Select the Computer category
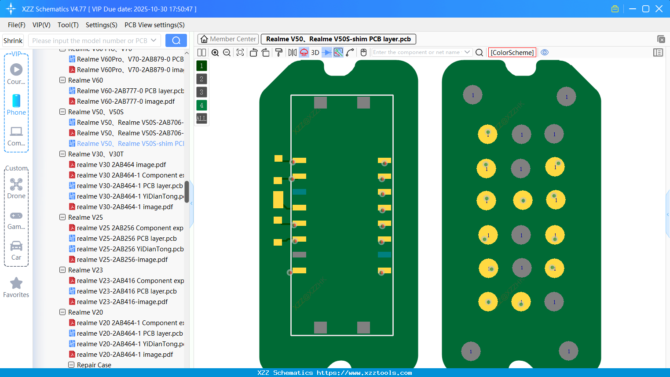The height and width of the screenshot is (377, 670). 16,136
